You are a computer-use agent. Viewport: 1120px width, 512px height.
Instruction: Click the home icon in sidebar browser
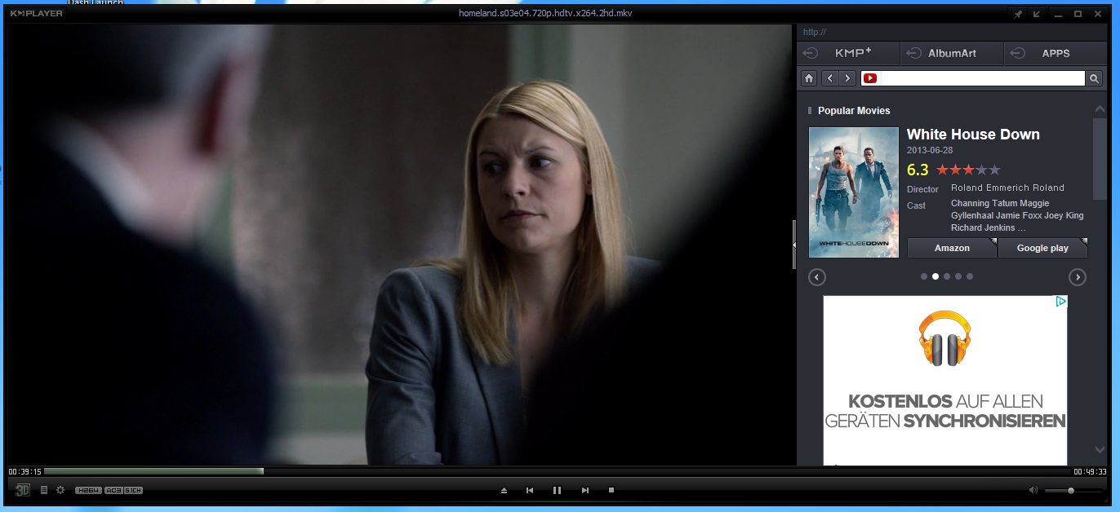tap(809, 78)
